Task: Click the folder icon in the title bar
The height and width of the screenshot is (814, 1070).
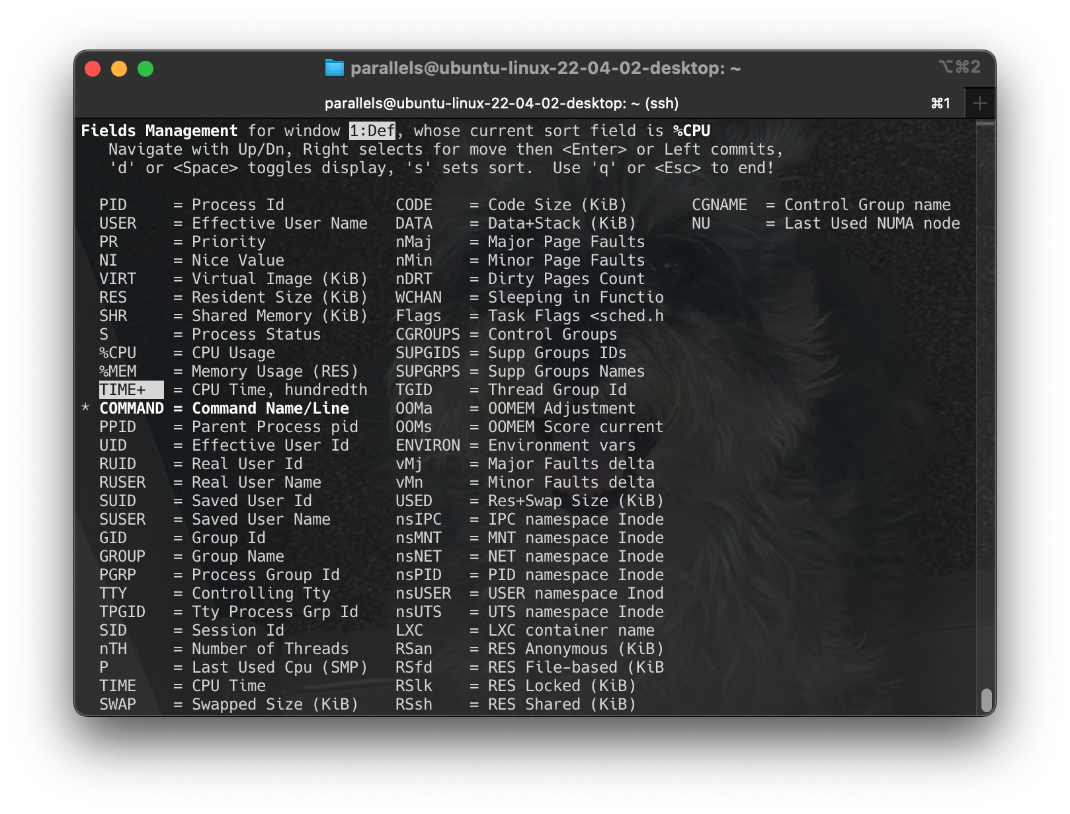Action: pyautogui.click(x=335, y=68)
